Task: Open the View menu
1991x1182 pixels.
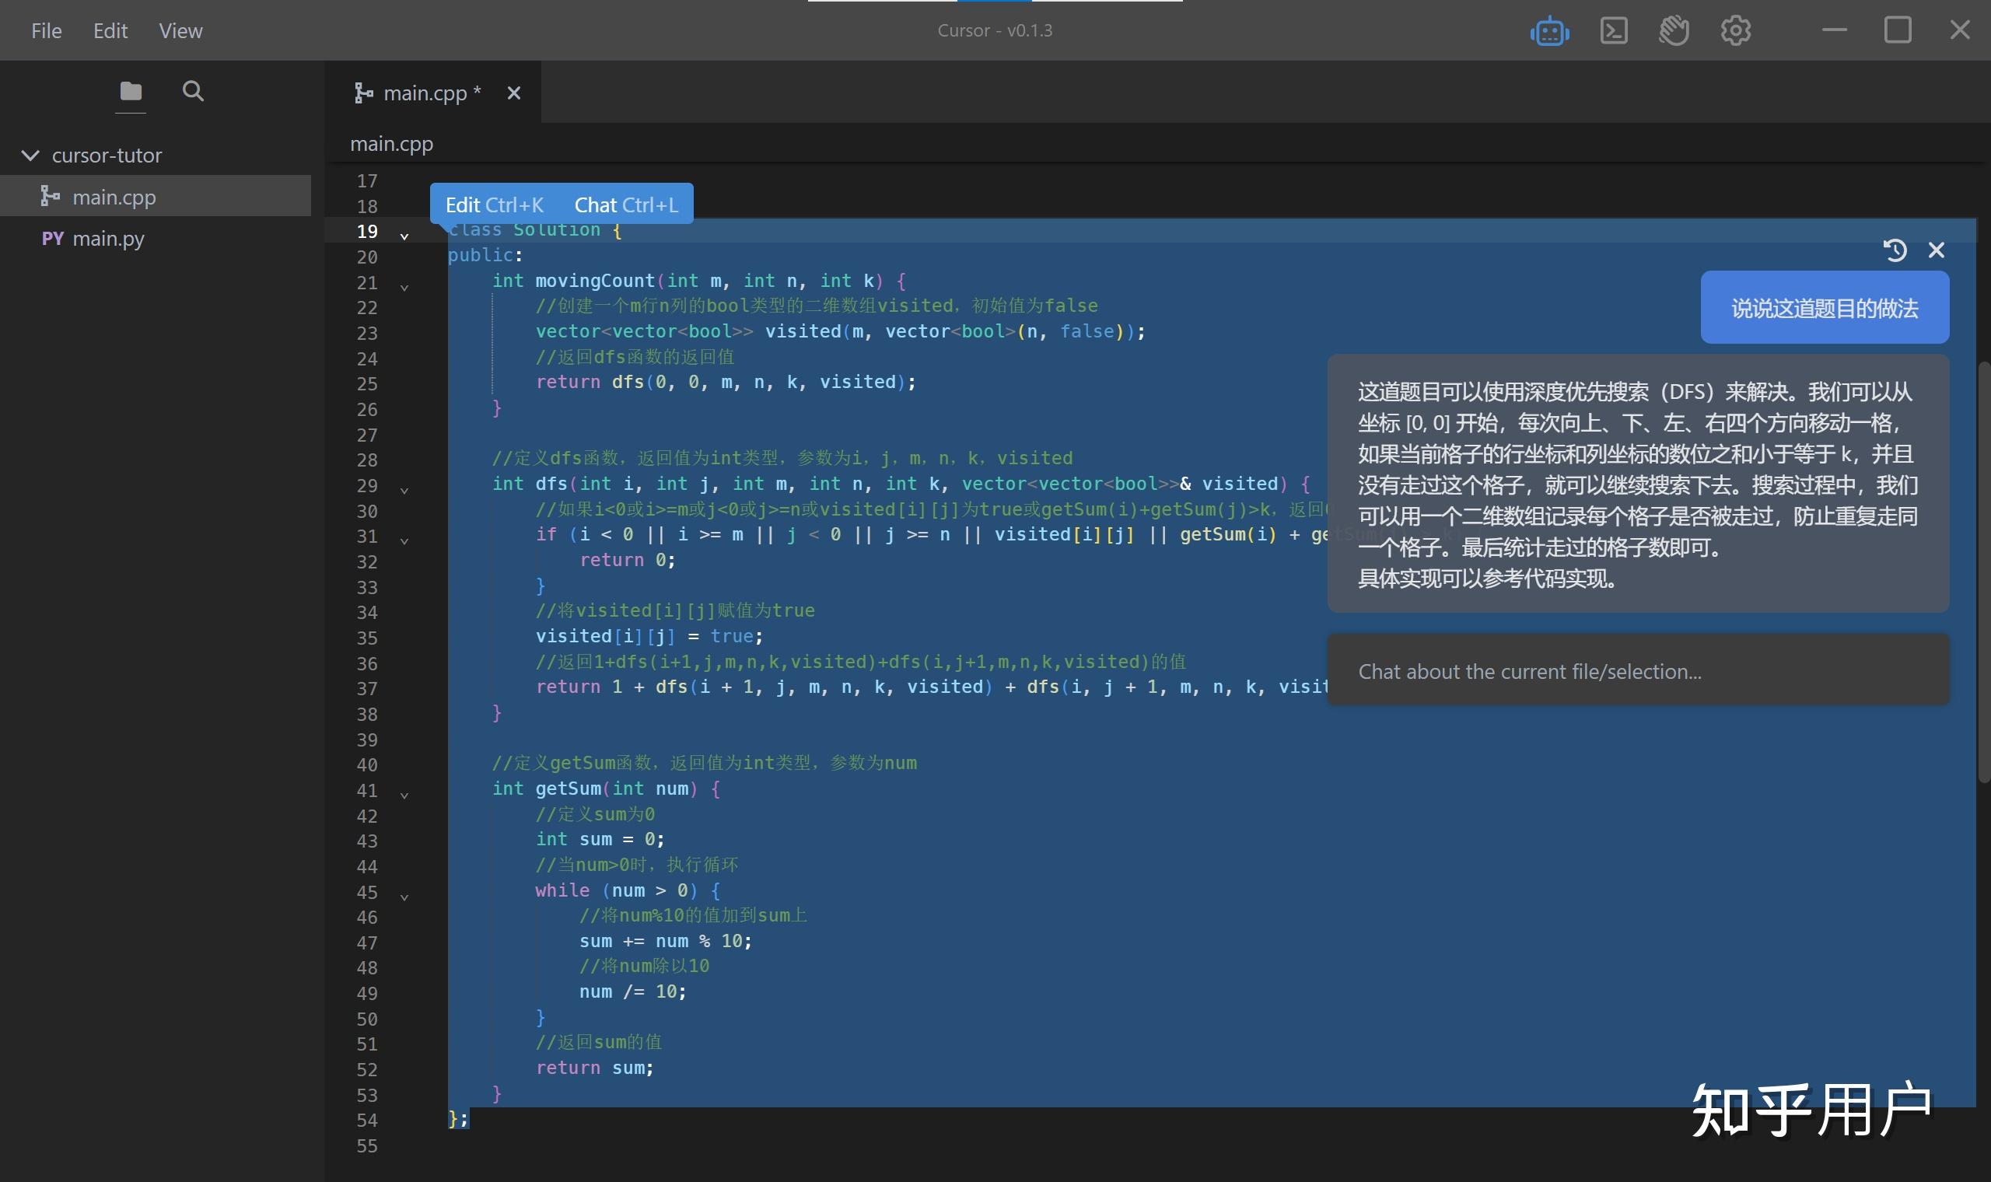Action: 180,30
